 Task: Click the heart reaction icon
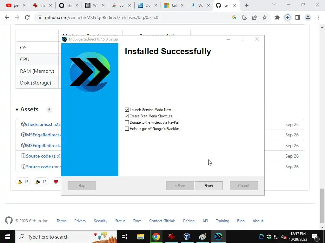(x=56, y=182)
